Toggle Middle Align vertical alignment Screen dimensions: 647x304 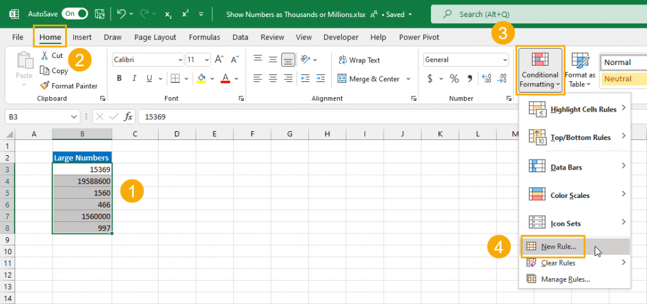[273, 59]
